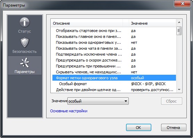Click the Сброс button
The height and width of the screenshot is (138, 193).
(x=171, y=101)
